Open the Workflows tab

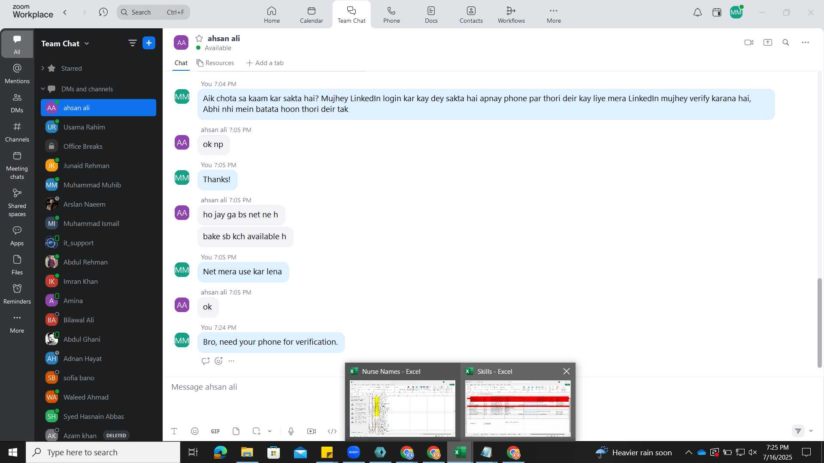pyautogui.click(x=511, y=15)
